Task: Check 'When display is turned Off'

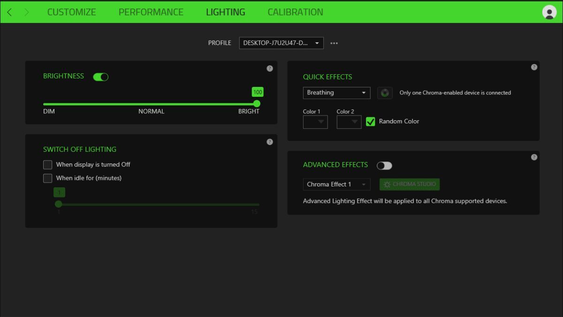Action: (x=47, y=165)
